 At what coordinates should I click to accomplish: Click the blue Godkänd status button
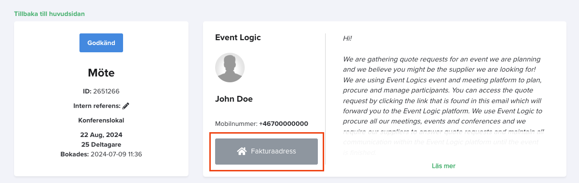point(101,43)
